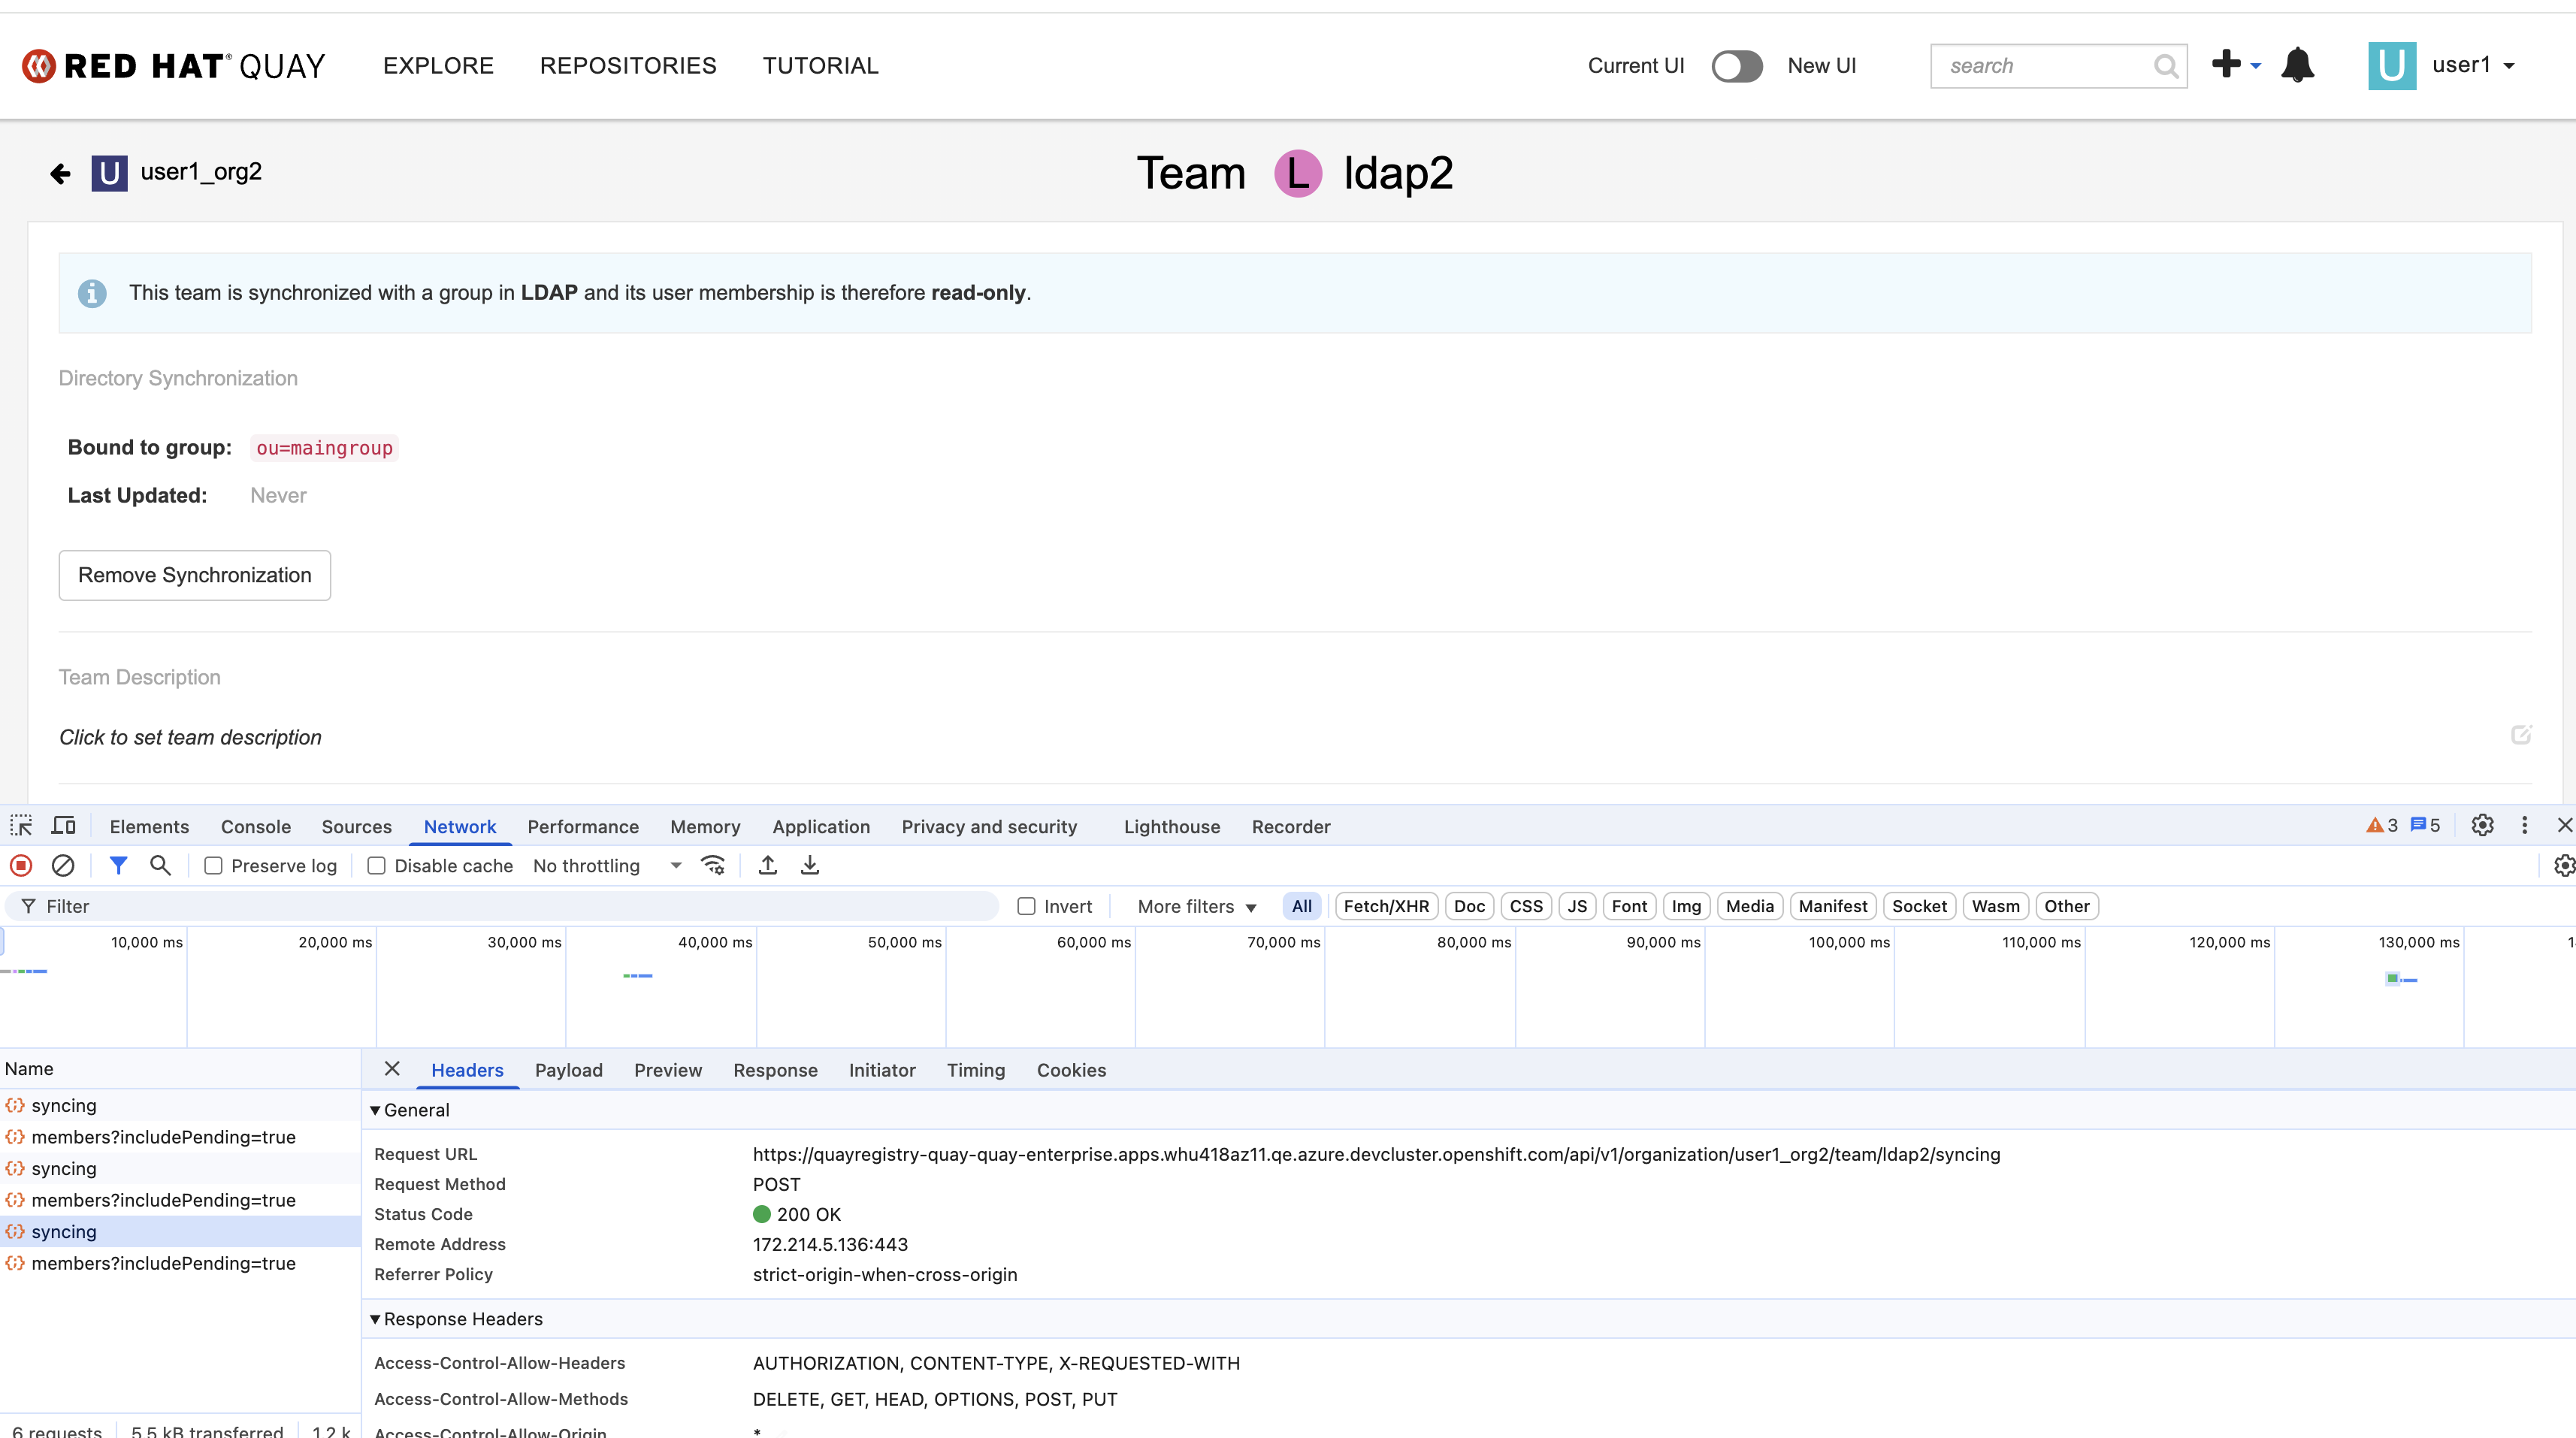Enable Preserve log checkbox
The image size is (2576, 1438).
(x=213, y=866)
